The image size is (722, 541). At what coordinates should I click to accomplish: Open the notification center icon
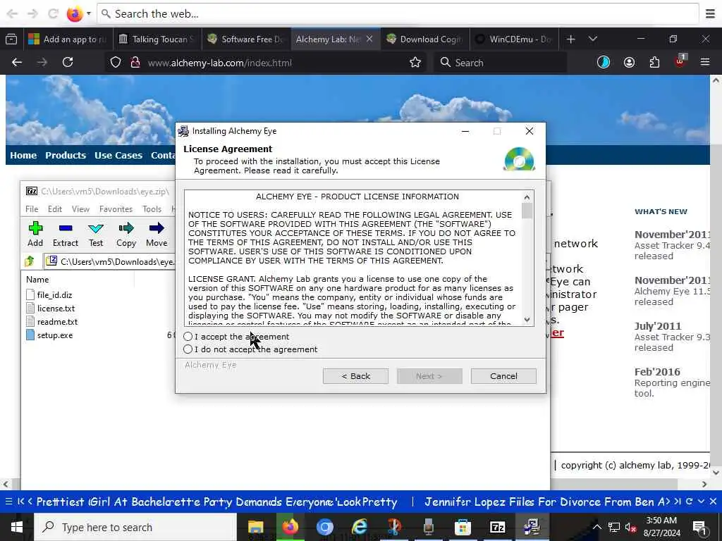tap(699, 527)
